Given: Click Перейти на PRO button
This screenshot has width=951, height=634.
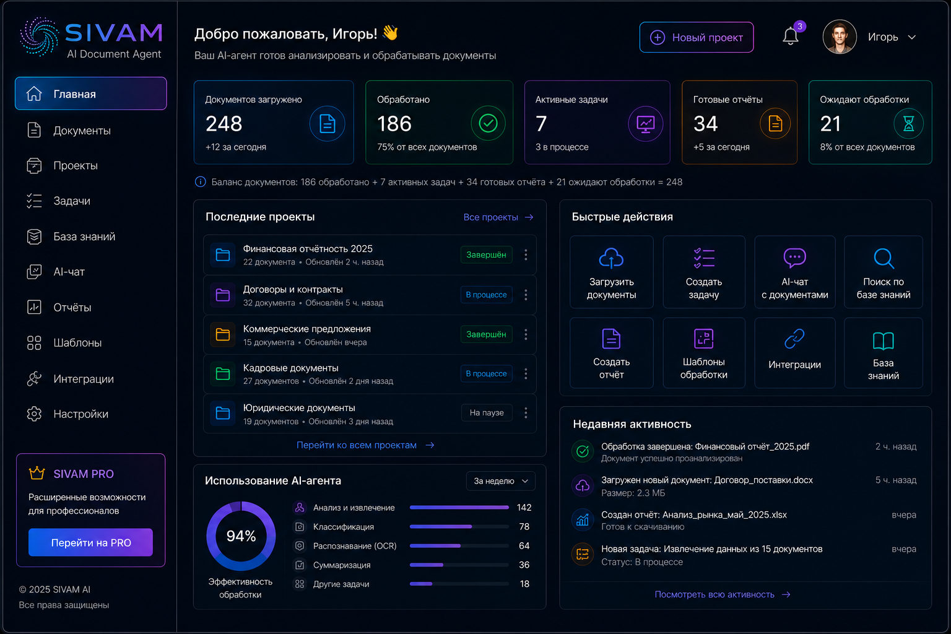Looking at the screenshot, I should click(90, 542).
